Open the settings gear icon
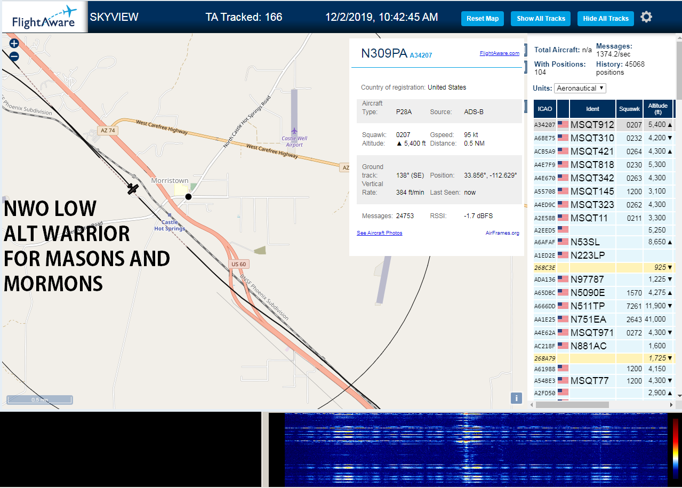This screenshot has width=682, height=488. coord(646,17)
